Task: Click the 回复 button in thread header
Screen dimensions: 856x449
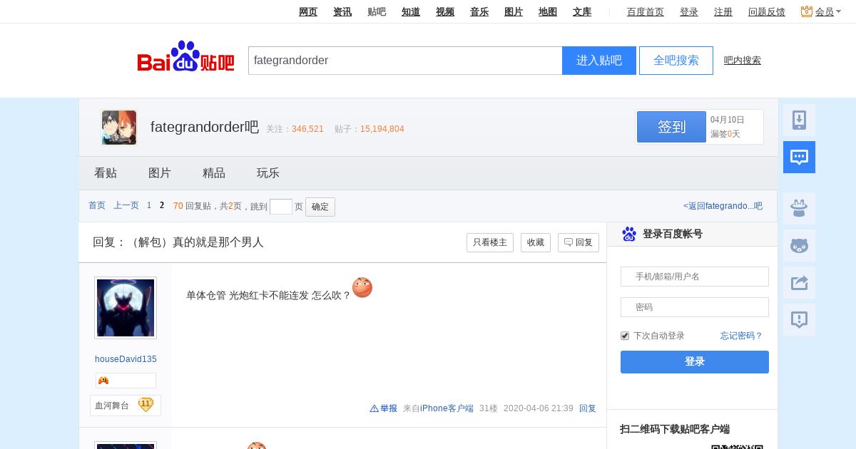Action: point(579,242)
